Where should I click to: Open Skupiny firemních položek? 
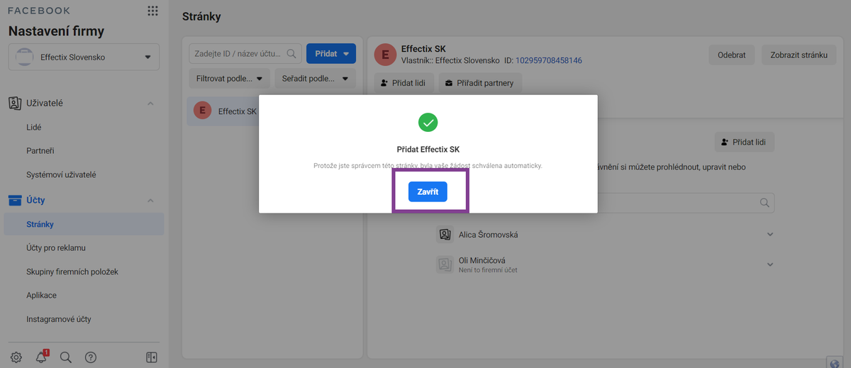[72, 272]
